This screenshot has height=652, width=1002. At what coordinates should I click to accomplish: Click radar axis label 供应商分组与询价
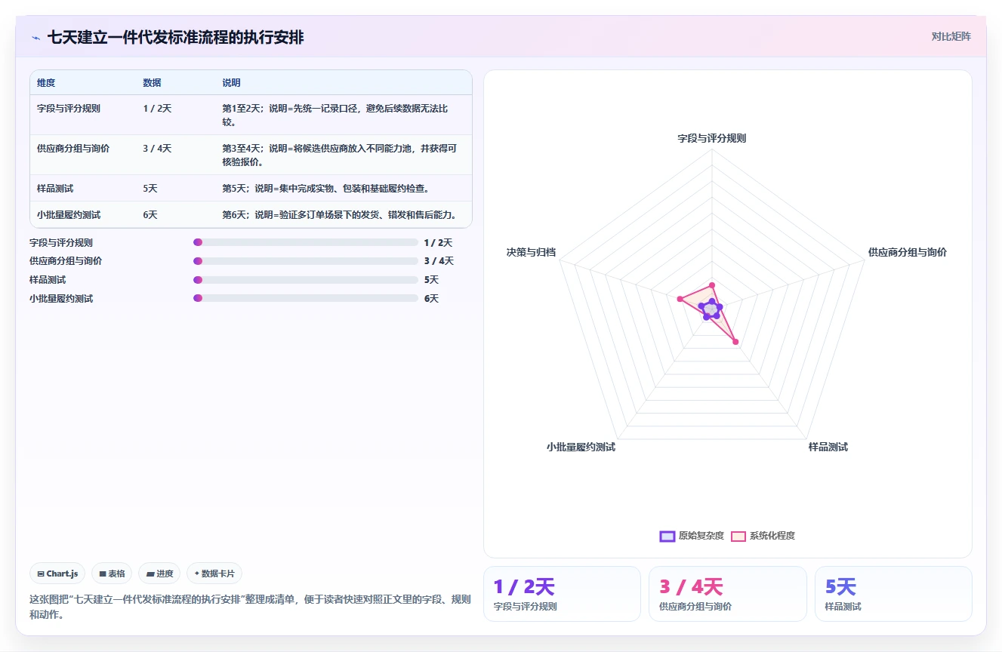(x=908, y=252)
